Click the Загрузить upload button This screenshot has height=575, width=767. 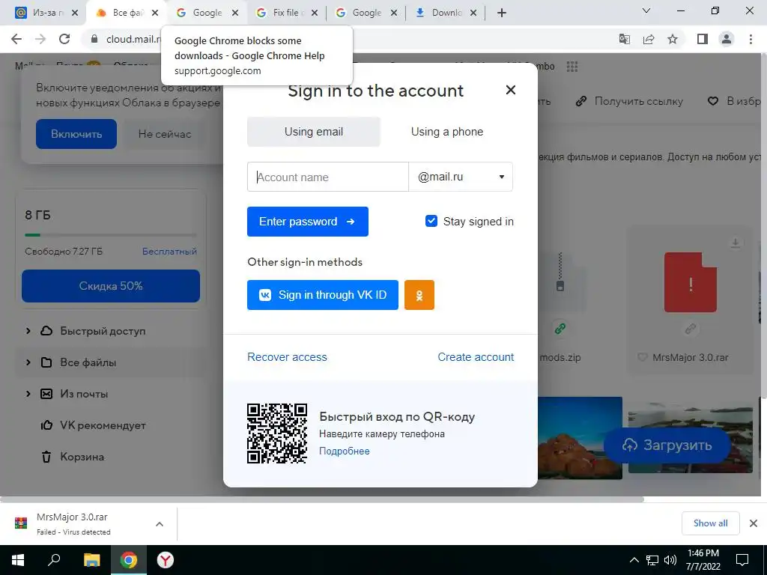667,445
